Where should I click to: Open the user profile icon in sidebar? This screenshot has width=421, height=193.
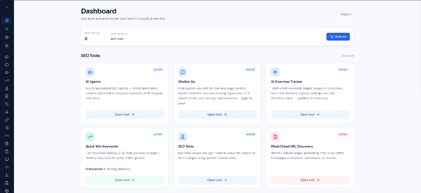click(x=7, y=29)
